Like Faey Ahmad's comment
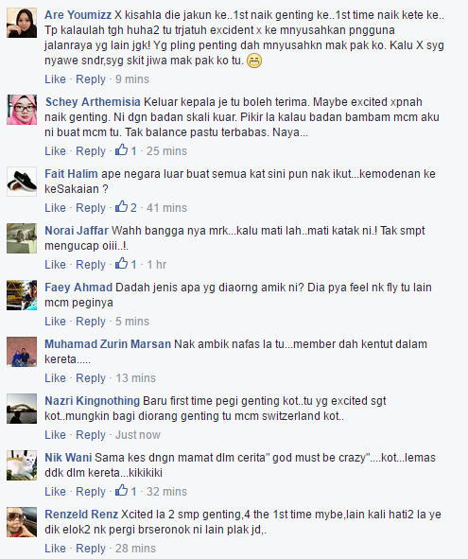 pos(55,322)
